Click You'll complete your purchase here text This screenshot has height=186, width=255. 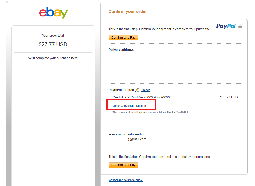coord(53,58)
